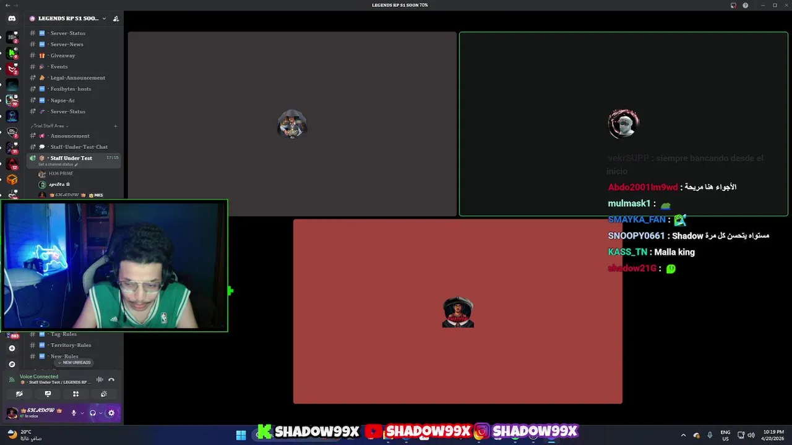The image size is (792, 445).
Task: Click the invite people icon beside server name
Action: pos(116,19)
